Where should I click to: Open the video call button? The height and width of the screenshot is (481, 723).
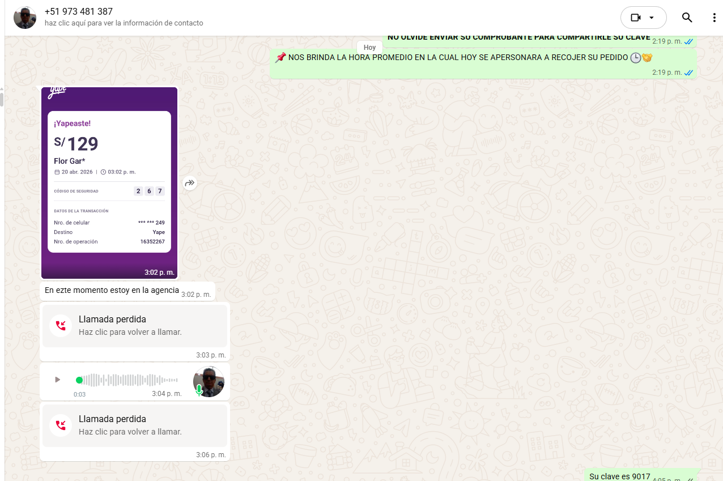[x=635, y=18]
